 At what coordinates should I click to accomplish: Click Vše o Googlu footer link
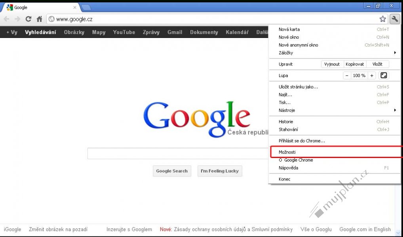click(316, 229)
